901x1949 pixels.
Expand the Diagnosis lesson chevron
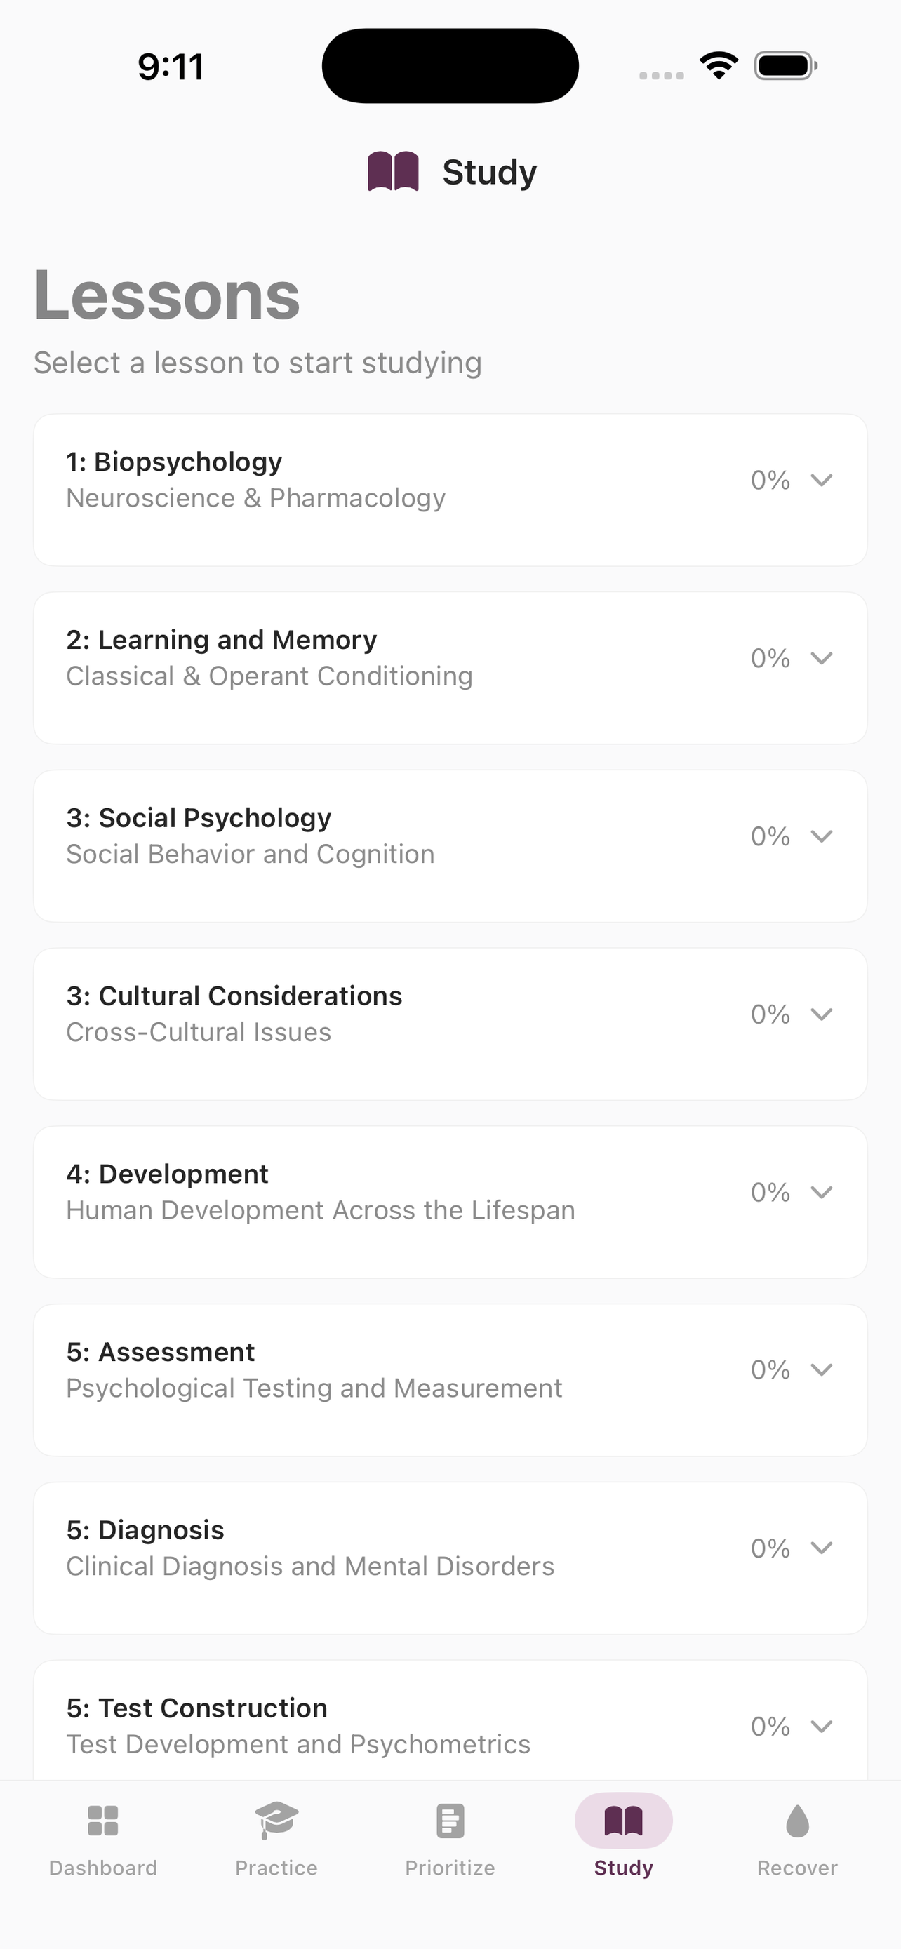(x=822, y=1548)
